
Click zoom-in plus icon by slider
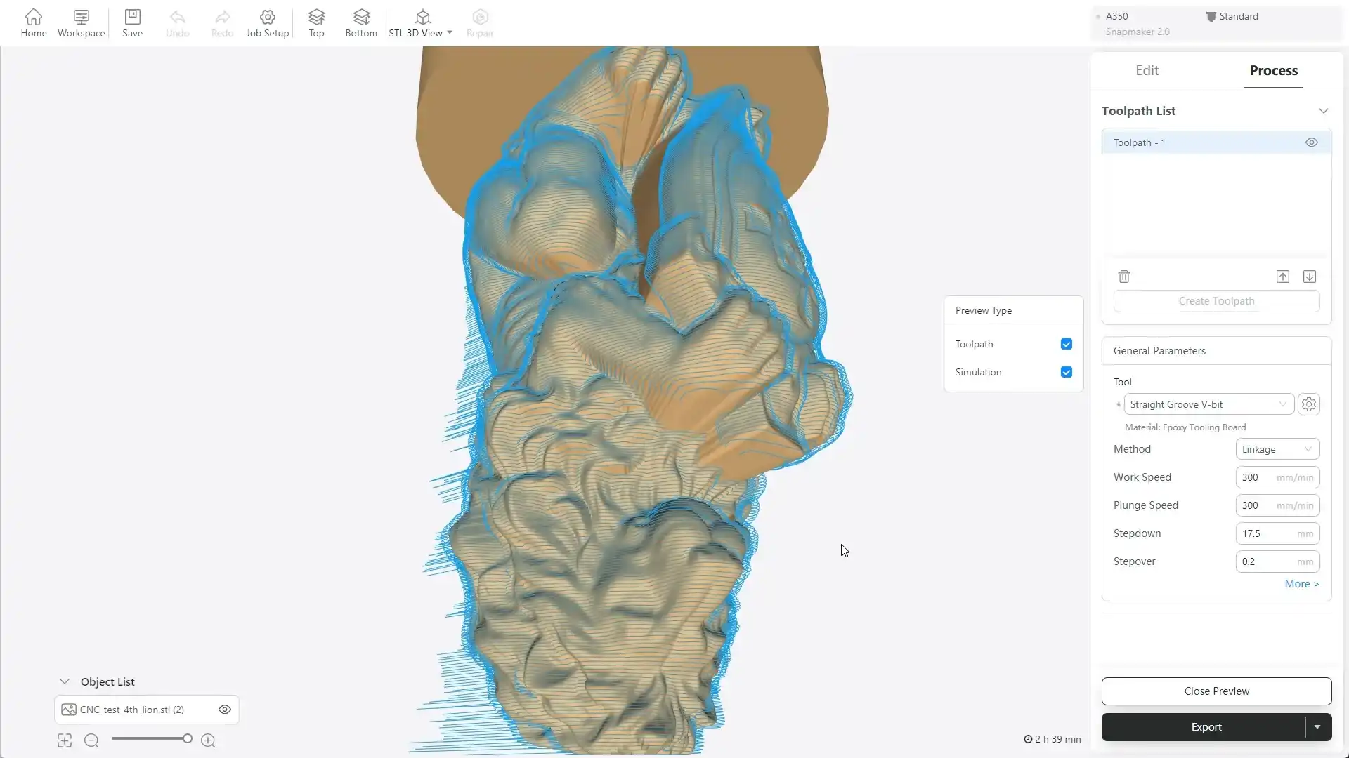click(x=208, y=740)
